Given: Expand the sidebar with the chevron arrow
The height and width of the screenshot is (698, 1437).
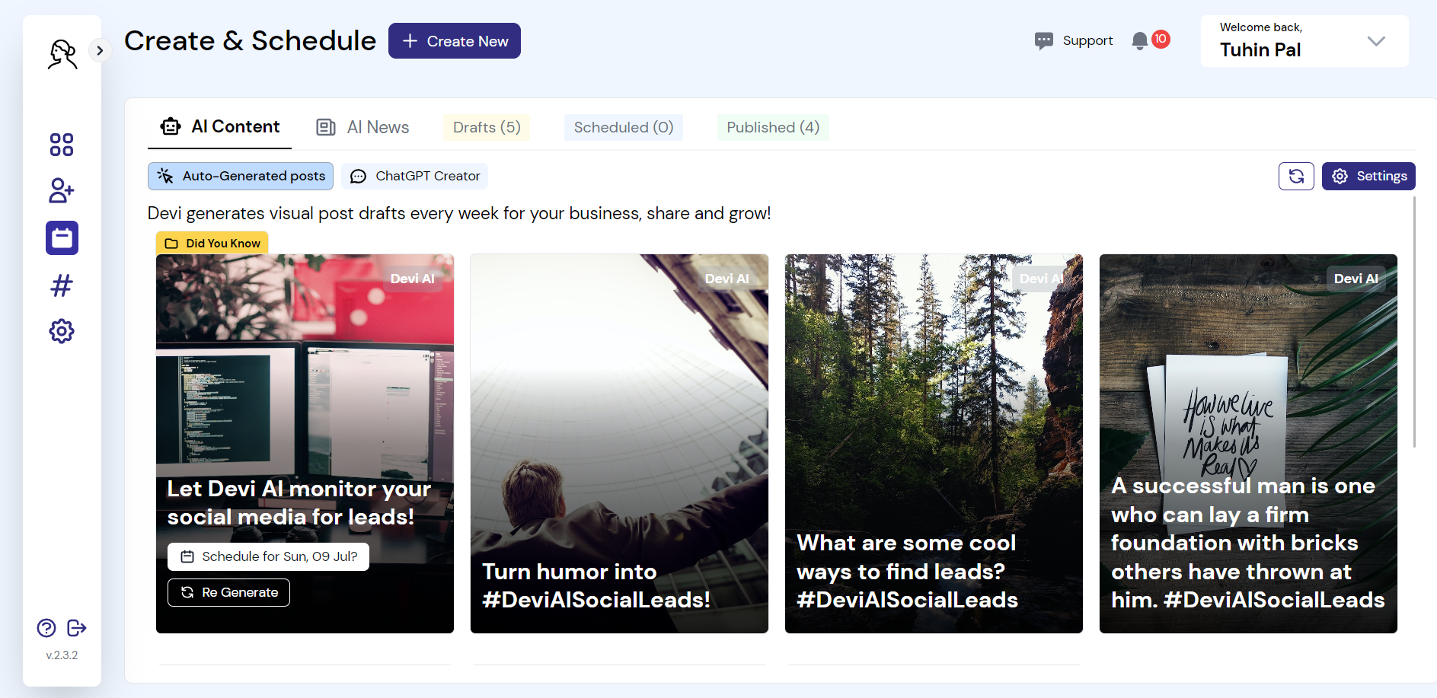Looking at the screenshot, I should (100, 51).
